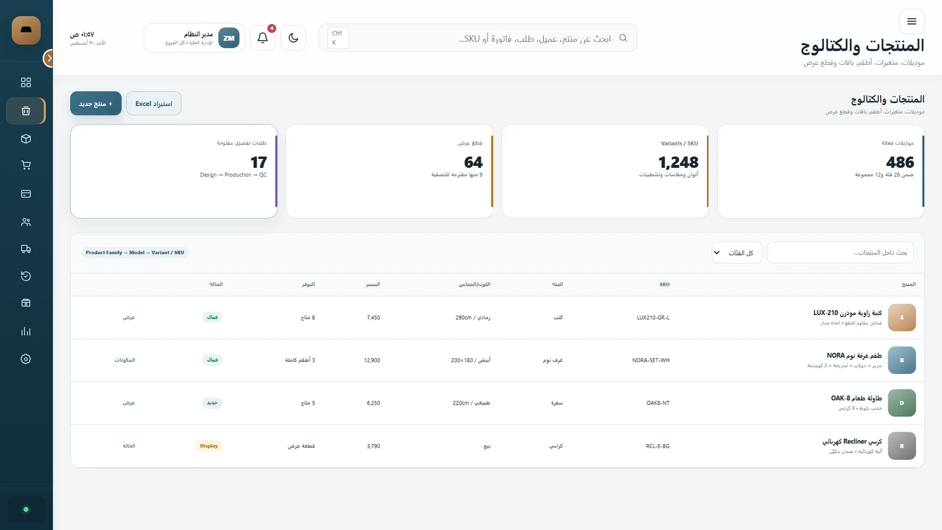Select the active products icon in sidebar
The image size is (942, 530).
tap(26, 111)
